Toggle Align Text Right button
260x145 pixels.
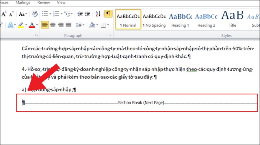point(60,25)
